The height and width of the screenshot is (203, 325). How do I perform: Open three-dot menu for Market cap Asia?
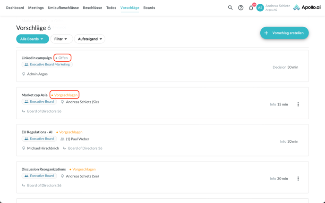coord(298,105)
